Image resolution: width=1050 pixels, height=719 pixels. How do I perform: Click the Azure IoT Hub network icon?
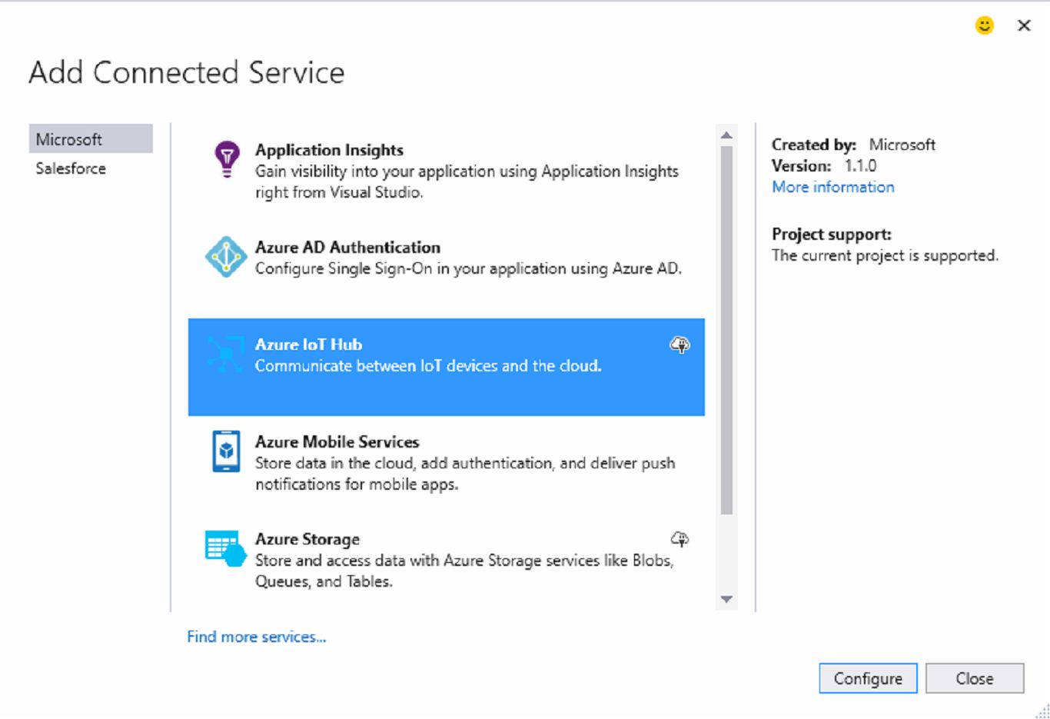(225, 355)
